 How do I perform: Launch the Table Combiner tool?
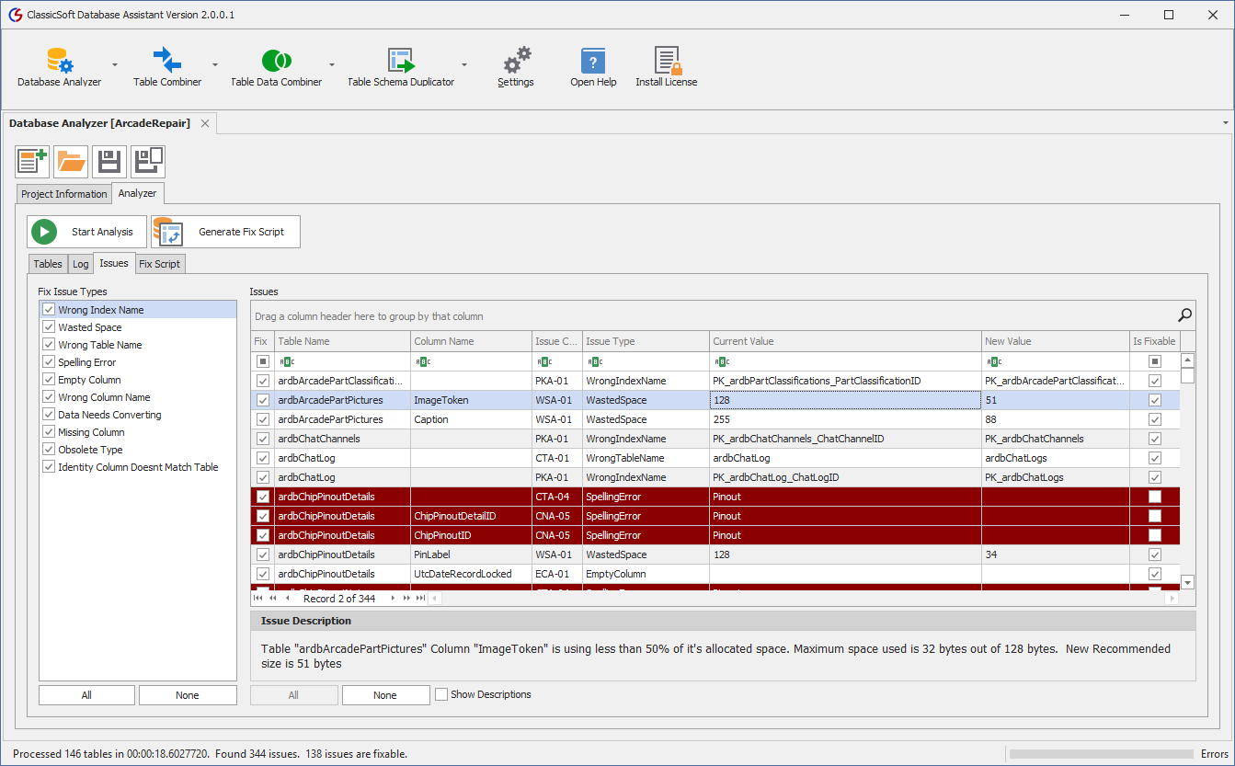[x=166, y=64]
